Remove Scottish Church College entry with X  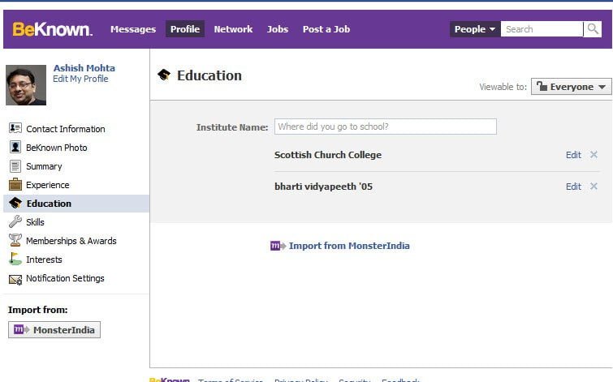point(594,155)
